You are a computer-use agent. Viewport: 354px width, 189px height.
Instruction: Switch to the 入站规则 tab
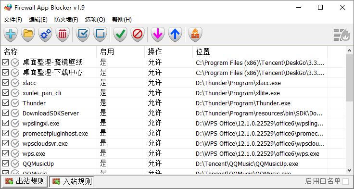[72, 181]
